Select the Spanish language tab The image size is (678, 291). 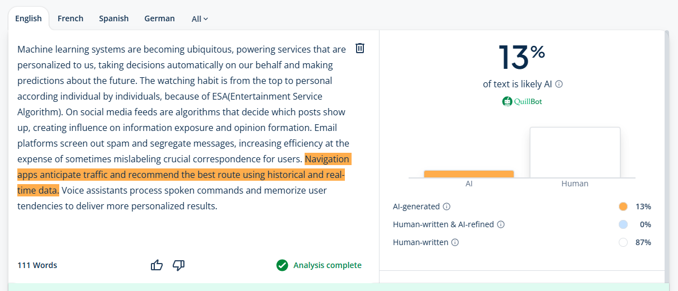[x=114, y=18]
